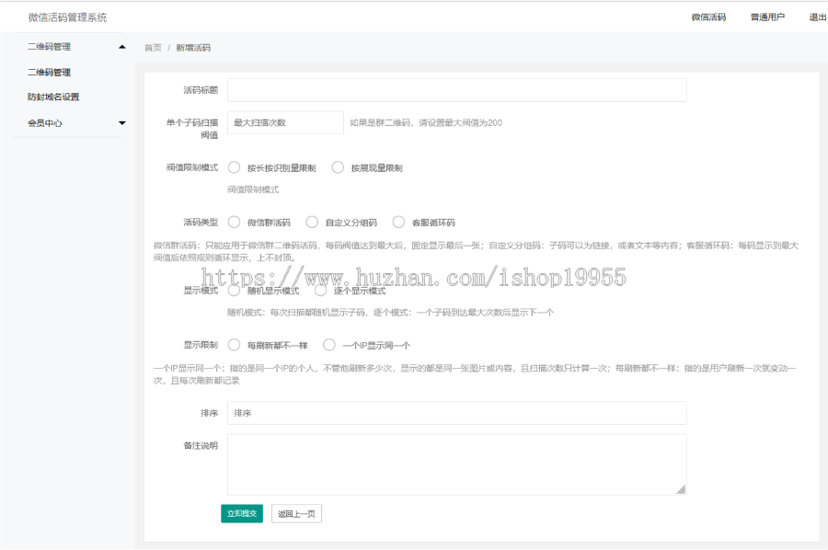
Task: Enable 每刷新都不一样 display limit
Action: pyautogui.click(x=235, y=345)
